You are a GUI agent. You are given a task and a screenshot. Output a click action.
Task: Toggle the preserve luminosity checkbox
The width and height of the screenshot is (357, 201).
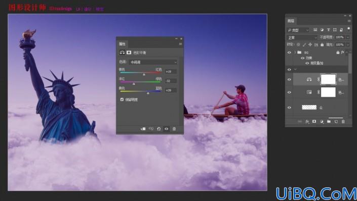pyautogui.click(x=122, y=99)
